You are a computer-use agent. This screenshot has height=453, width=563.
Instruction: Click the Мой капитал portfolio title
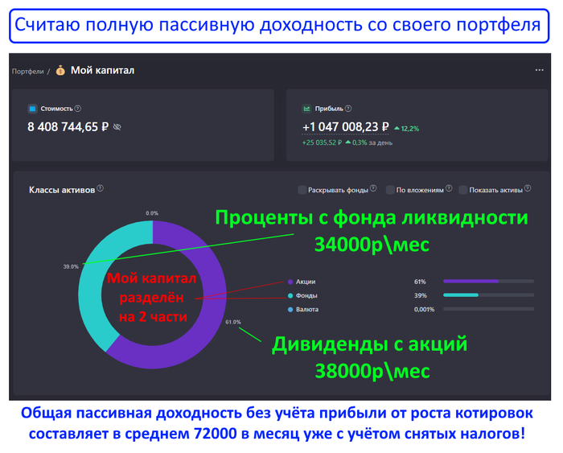[x=102, y=71]
